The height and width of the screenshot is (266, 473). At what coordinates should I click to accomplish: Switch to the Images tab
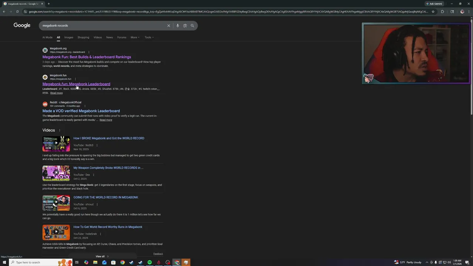click(69, 37)
